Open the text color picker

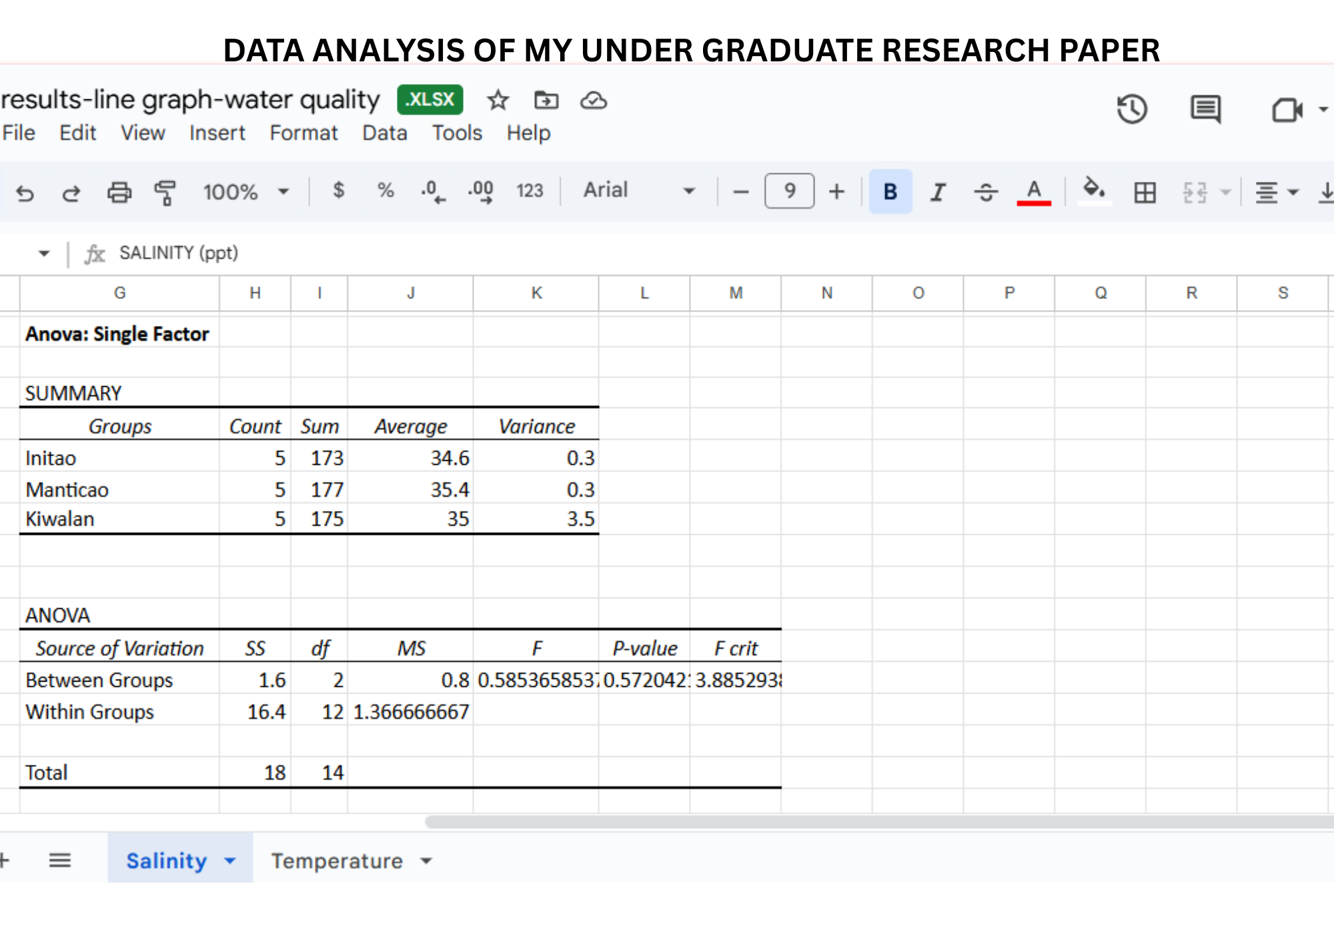click(x=1034, y=192)
